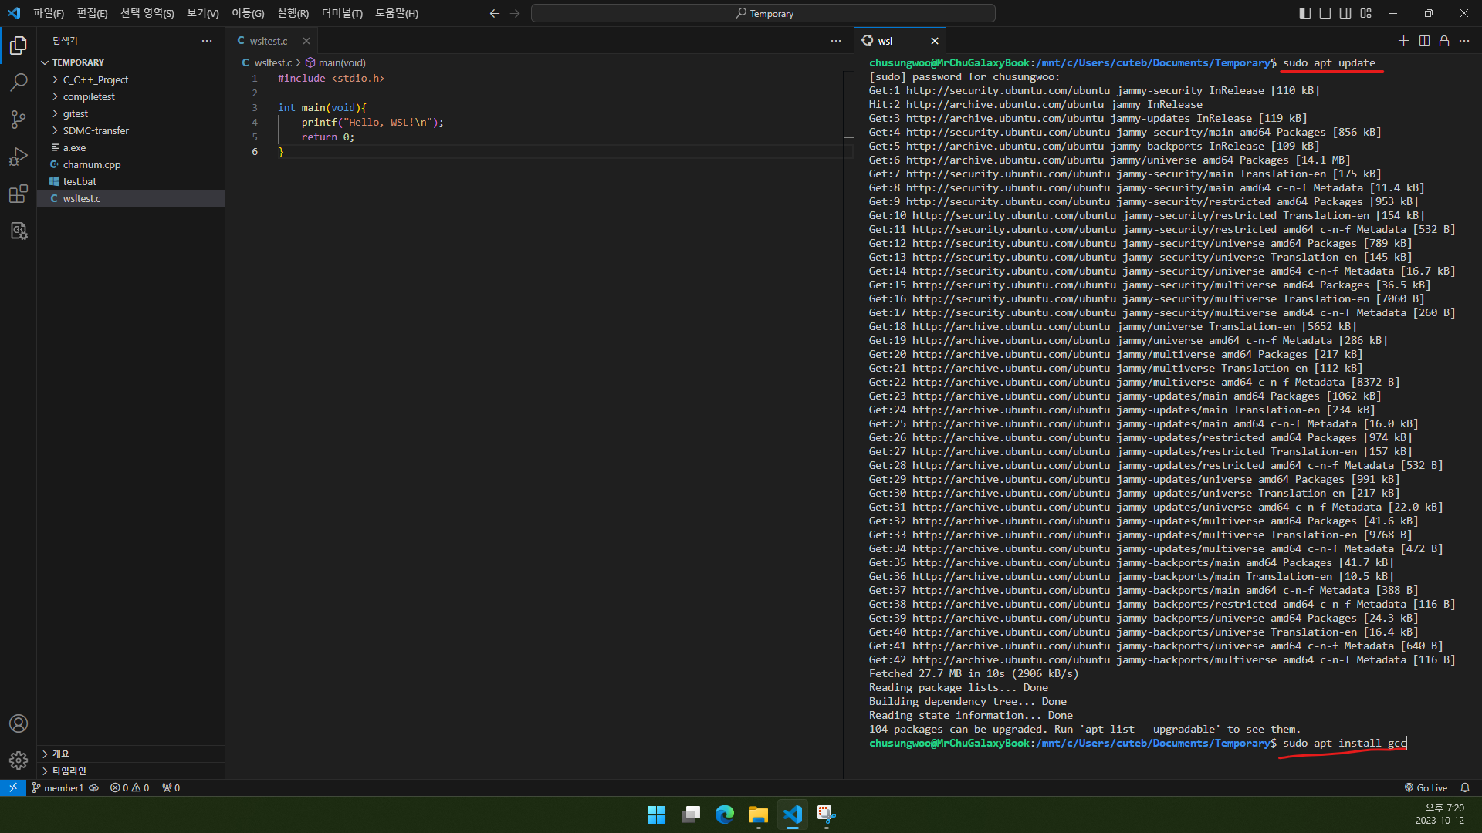Select the wsl terminal tab
1482x833 pixels.
pos(900,41)
